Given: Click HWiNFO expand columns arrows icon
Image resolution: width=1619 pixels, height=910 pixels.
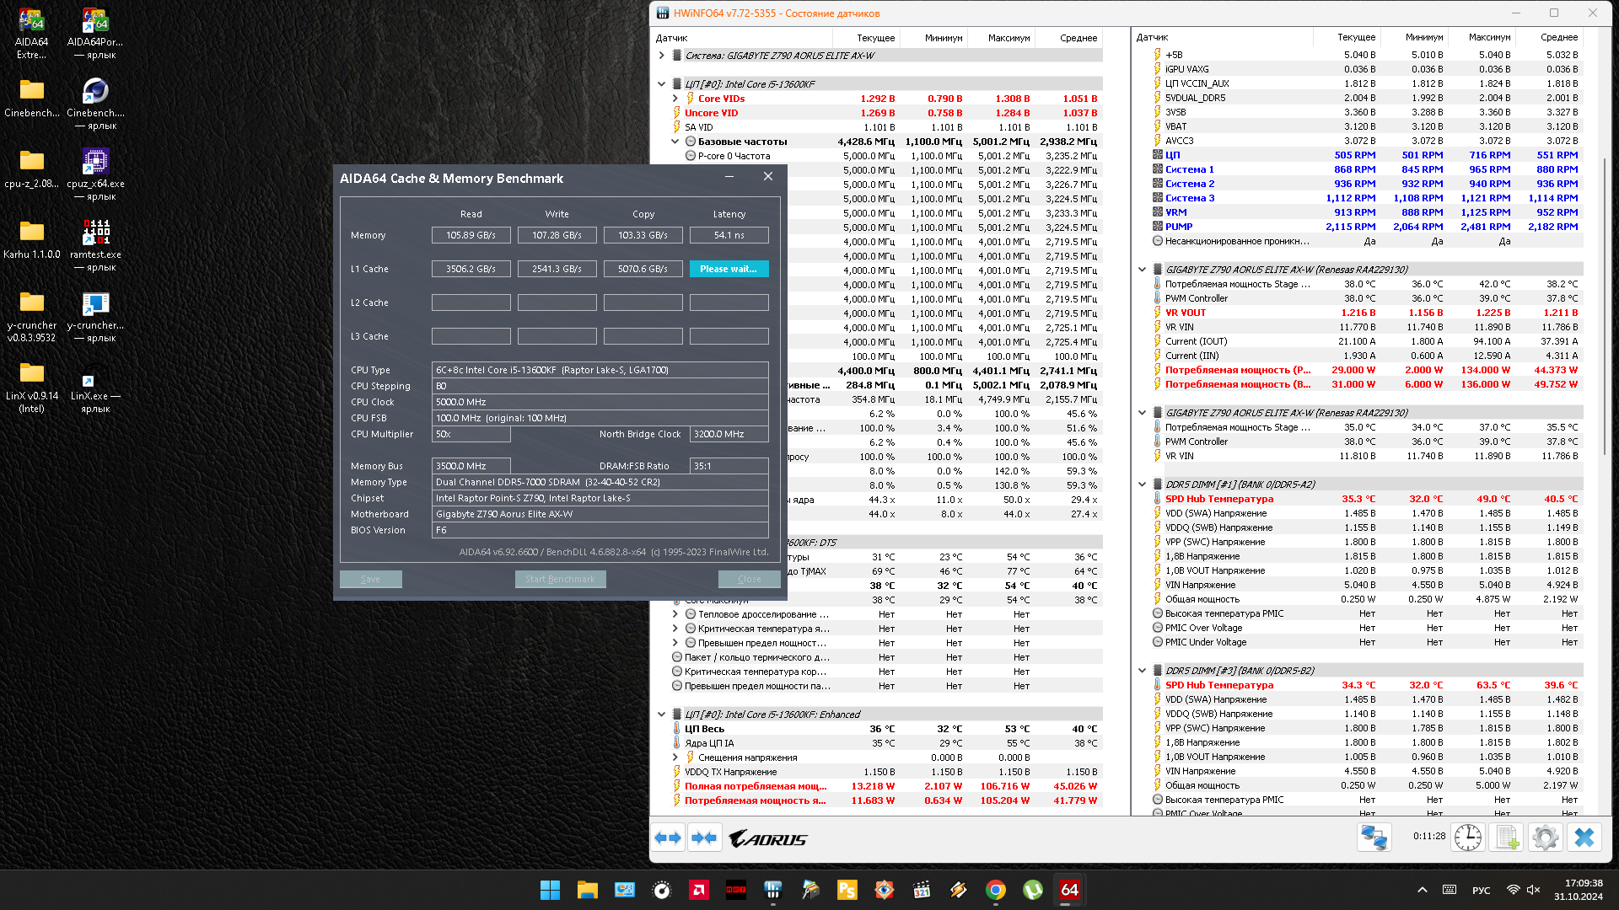Looking at the screenshot, I should tap(669, 838).
